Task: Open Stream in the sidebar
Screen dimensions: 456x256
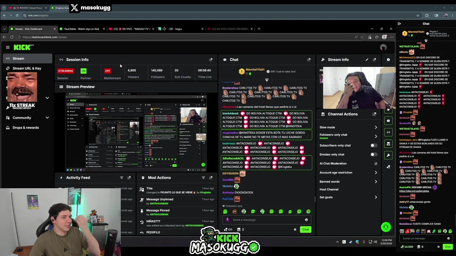Action: 28,59
